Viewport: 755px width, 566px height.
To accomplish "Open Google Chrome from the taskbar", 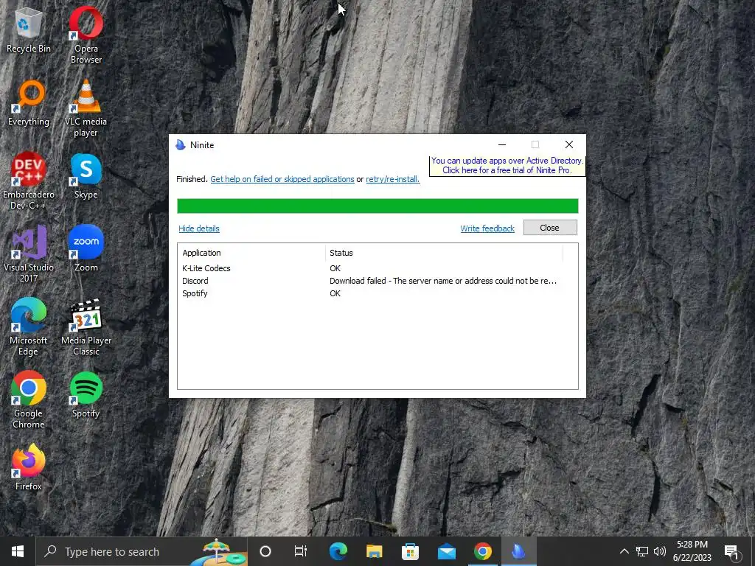I will click(x=482, y=551).
